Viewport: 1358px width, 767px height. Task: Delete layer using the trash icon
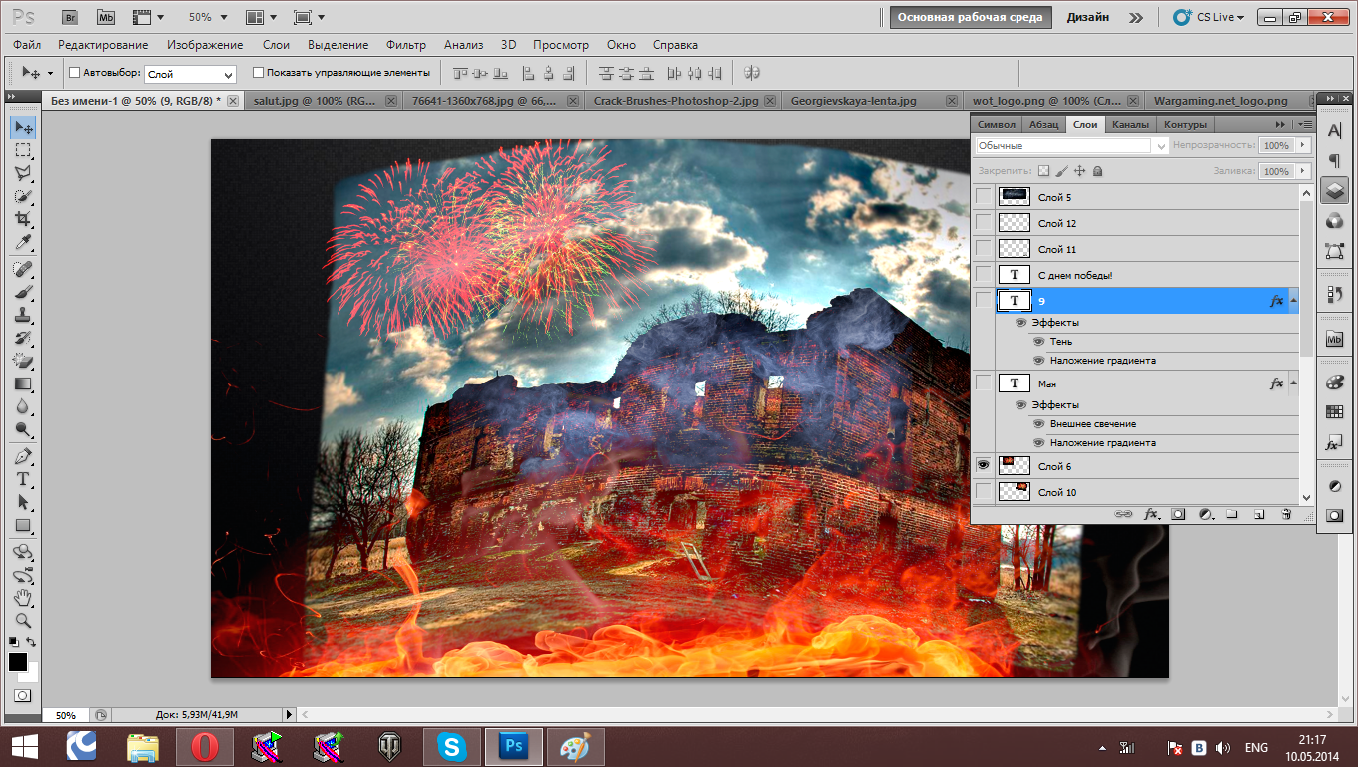coord(1286,514)
